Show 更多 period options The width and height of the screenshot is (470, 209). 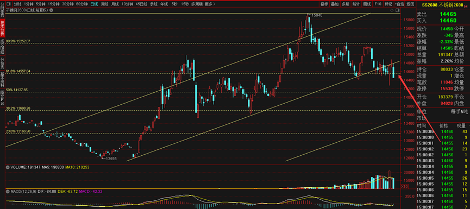[210, 4]
